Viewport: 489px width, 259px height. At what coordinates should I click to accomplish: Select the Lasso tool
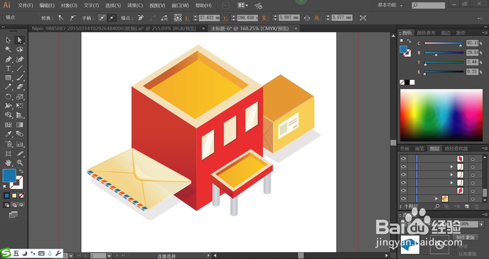[20, 49]
